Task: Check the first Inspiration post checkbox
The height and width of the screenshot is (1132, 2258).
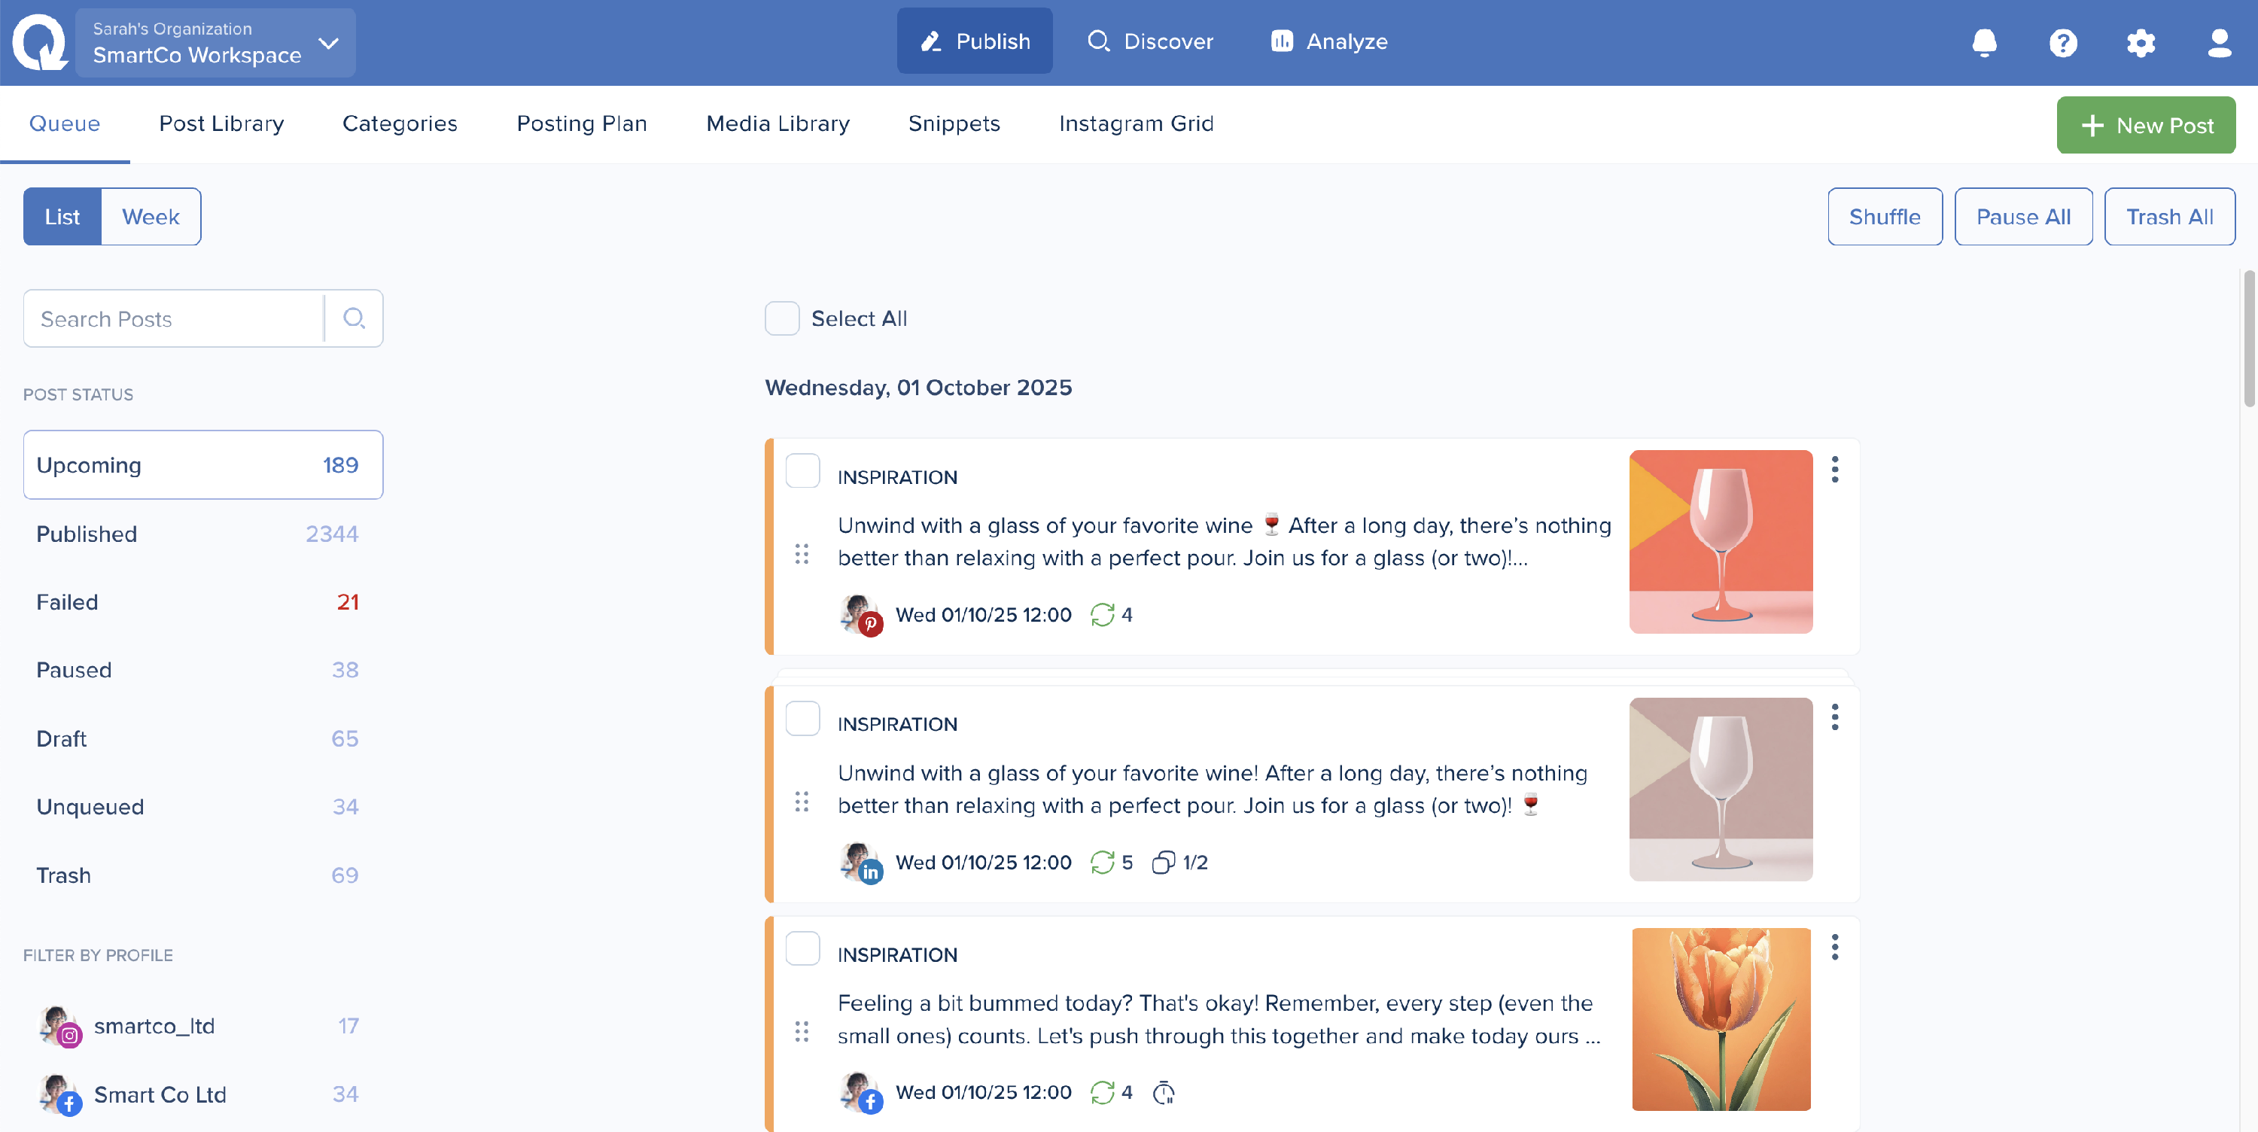Action: click(x=802, y=471)
